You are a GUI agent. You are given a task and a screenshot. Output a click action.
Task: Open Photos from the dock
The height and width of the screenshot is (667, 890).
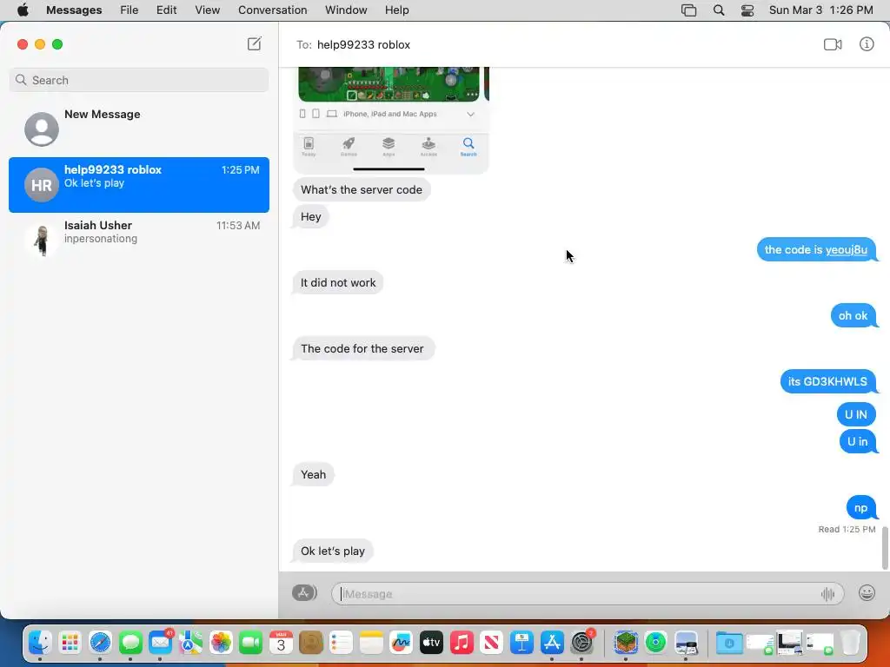coord(221,643)
